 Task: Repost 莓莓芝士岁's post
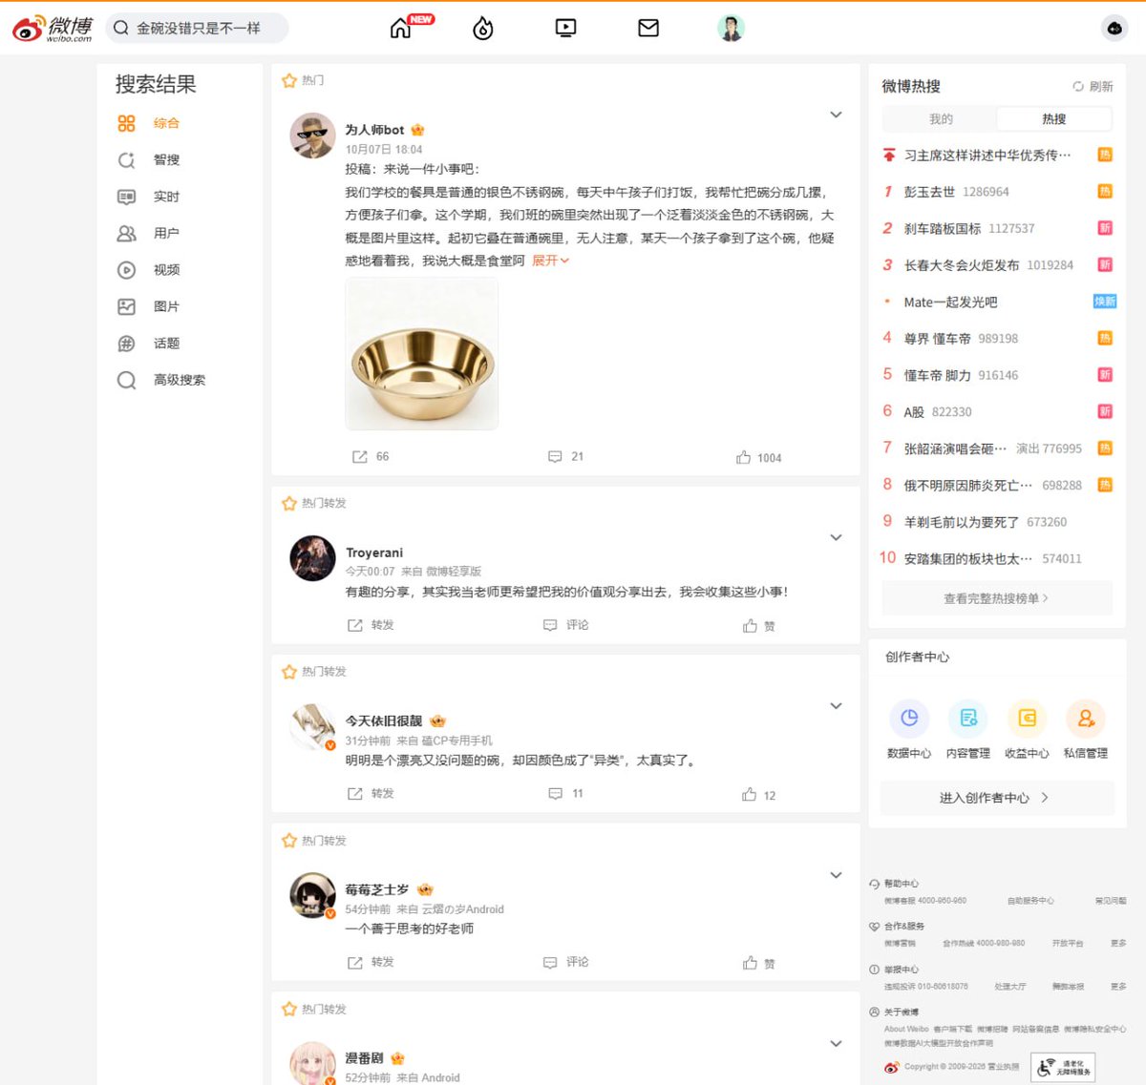pyautogui.click(x=371, y=963)
